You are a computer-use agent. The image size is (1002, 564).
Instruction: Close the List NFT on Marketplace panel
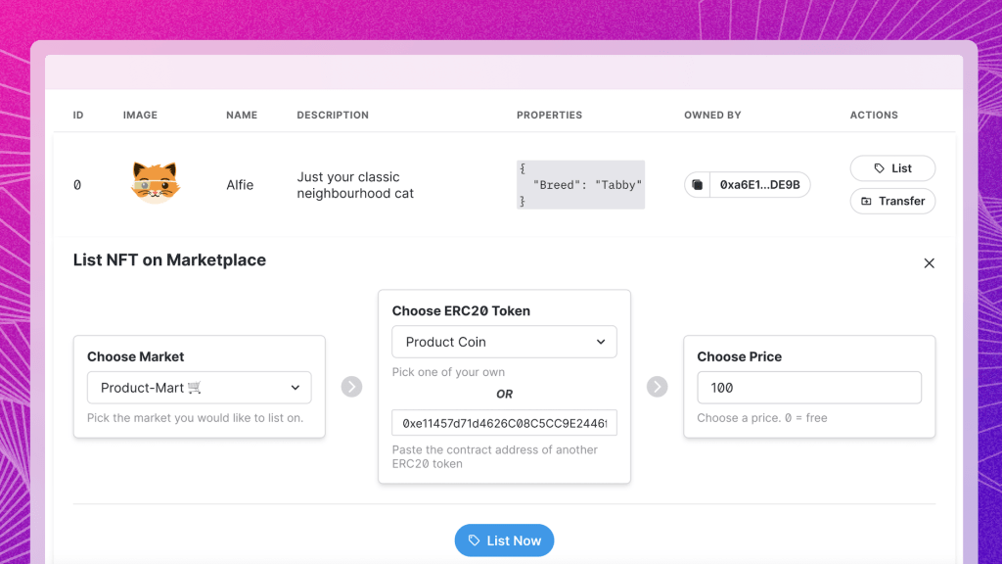[929, 262]
